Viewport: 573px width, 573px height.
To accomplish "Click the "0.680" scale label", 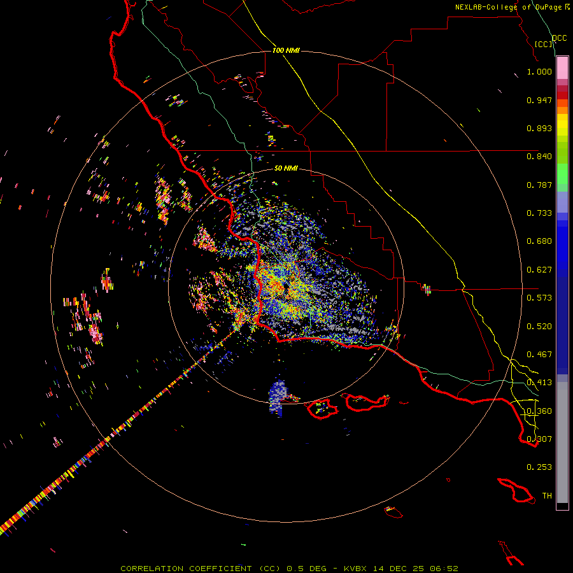I will click(x=539, y=241).
